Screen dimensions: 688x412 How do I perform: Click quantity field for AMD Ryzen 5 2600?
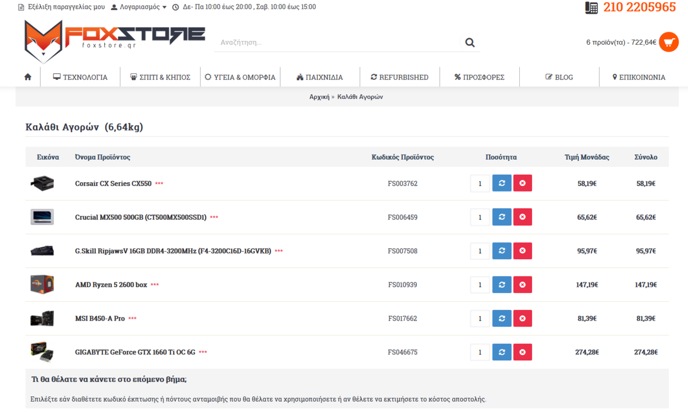coord(480,285)
